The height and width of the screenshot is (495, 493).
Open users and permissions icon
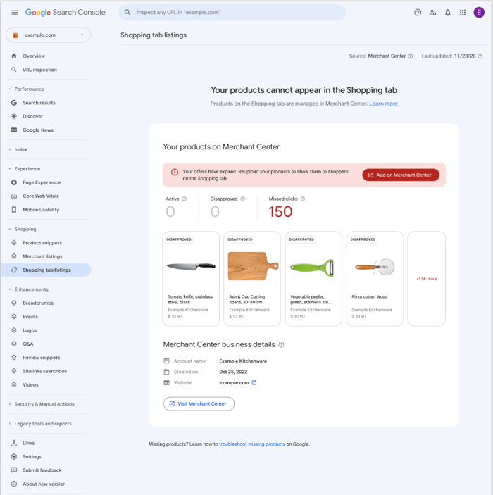(432, 12)
